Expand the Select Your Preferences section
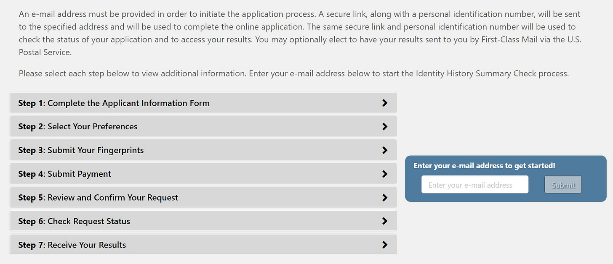 [x=203, y=126]
